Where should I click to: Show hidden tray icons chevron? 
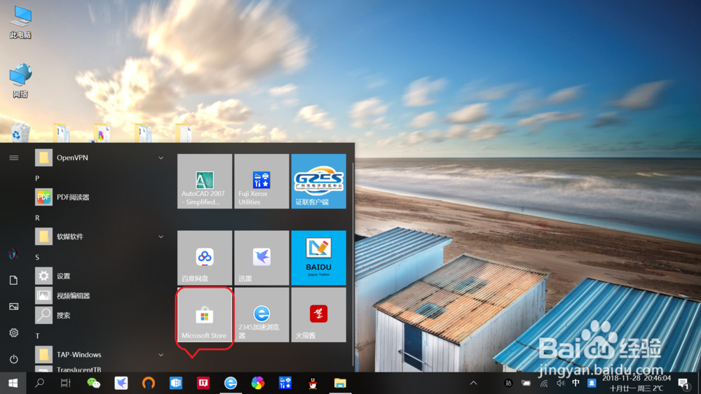click(473, 383)
